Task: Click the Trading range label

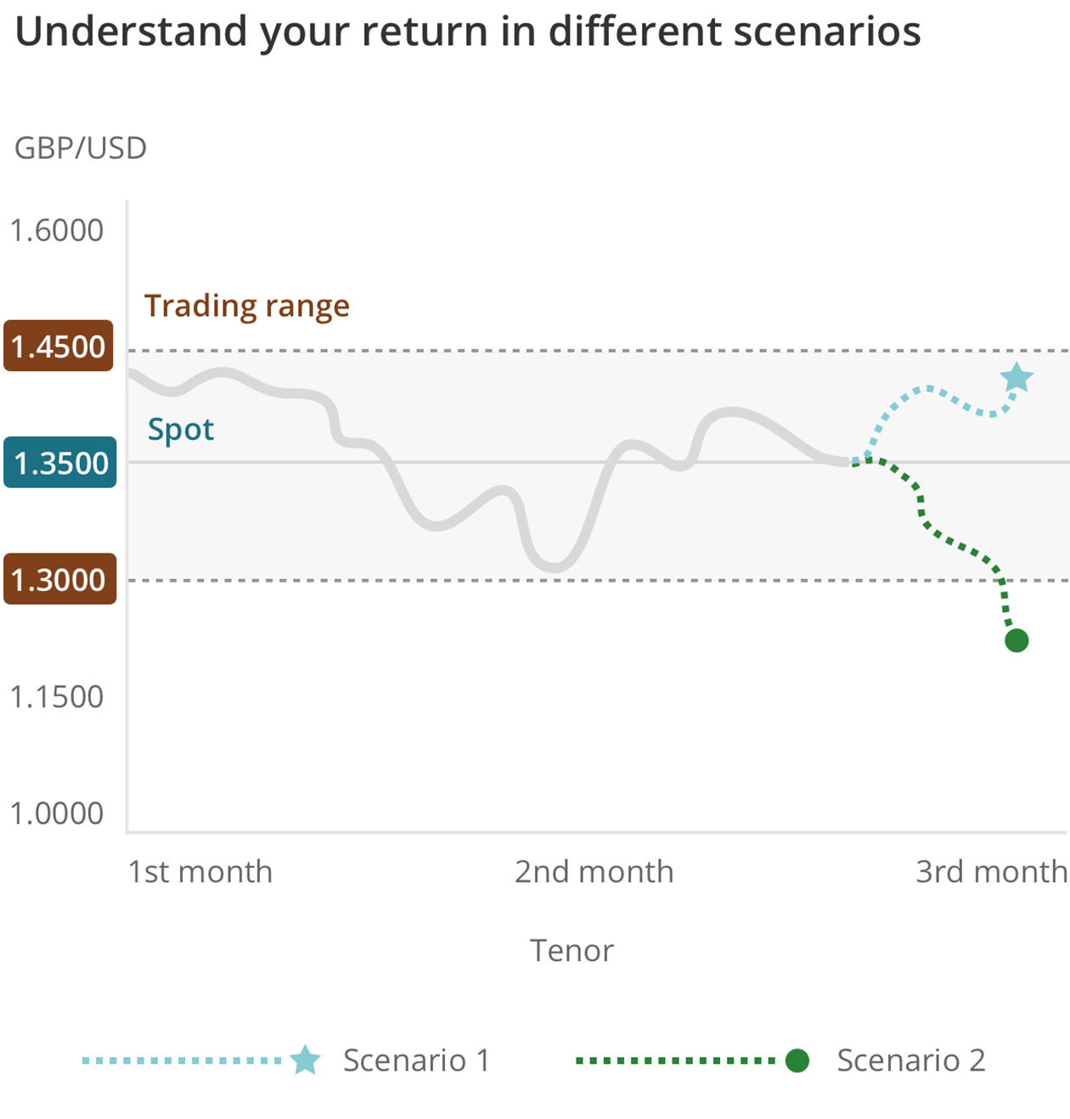Action: [x=247, y=306]
